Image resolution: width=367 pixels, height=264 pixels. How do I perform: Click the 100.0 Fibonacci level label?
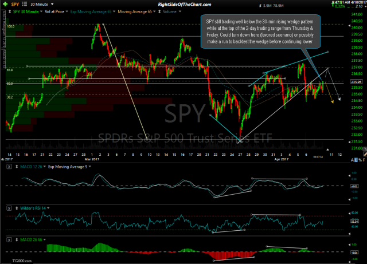[10, 26]
